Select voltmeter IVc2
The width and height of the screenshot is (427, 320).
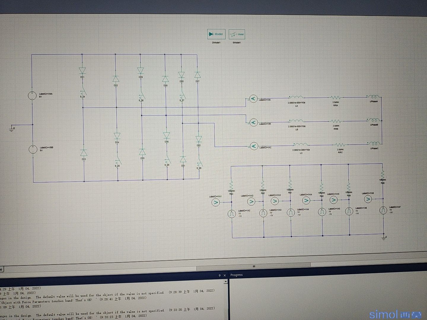251,202
